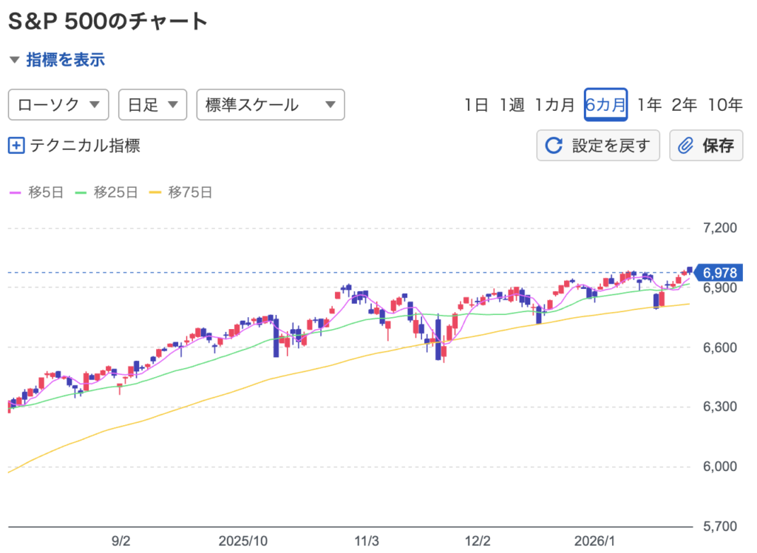The width and height of the screenshot is (757, 553).
Task: Switch to the 6カ月 range tab
Action: tap(605, 105)
